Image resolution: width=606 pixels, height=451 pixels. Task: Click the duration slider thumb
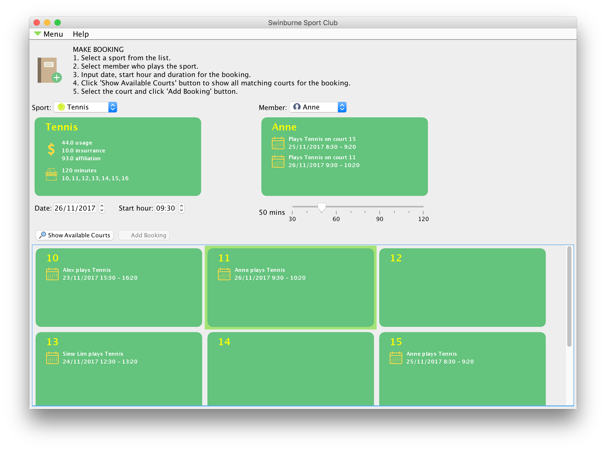coord(322,207)
